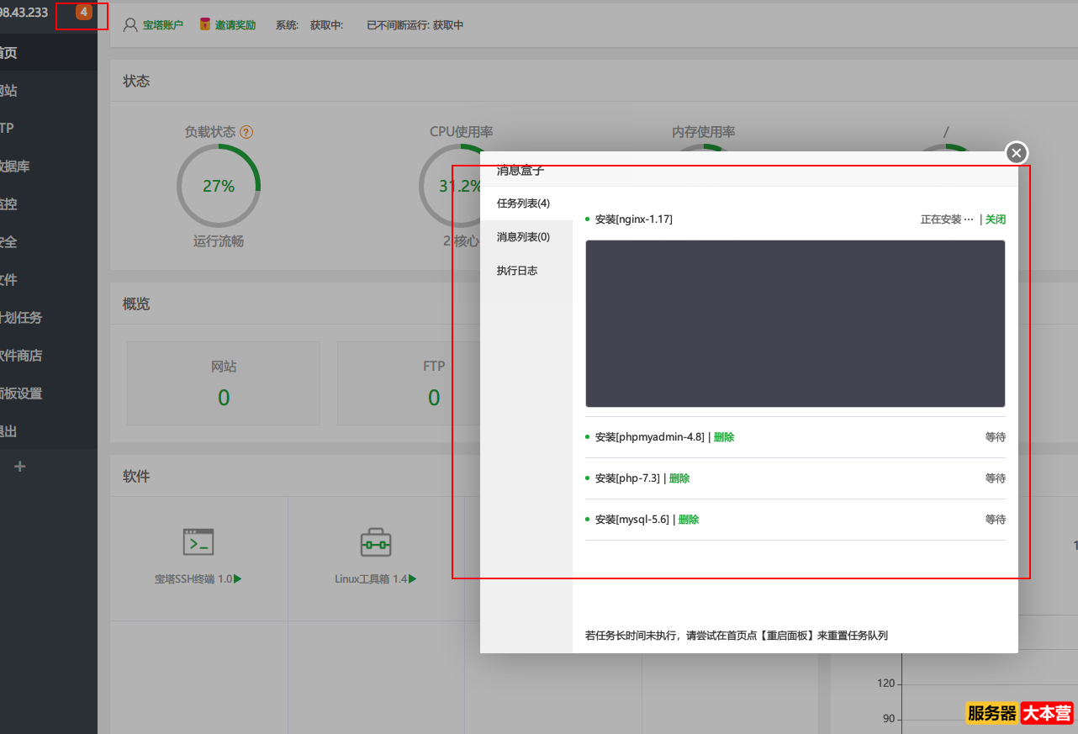Delete the mysql-5.6 install task

[x=689, y=520]
